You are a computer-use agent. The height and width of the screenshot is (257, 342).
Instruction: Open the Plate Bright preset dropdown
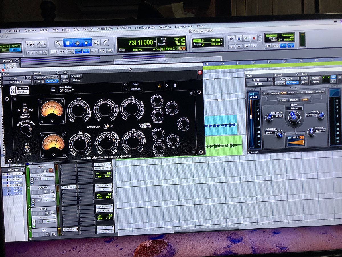[x=287, y=78]
